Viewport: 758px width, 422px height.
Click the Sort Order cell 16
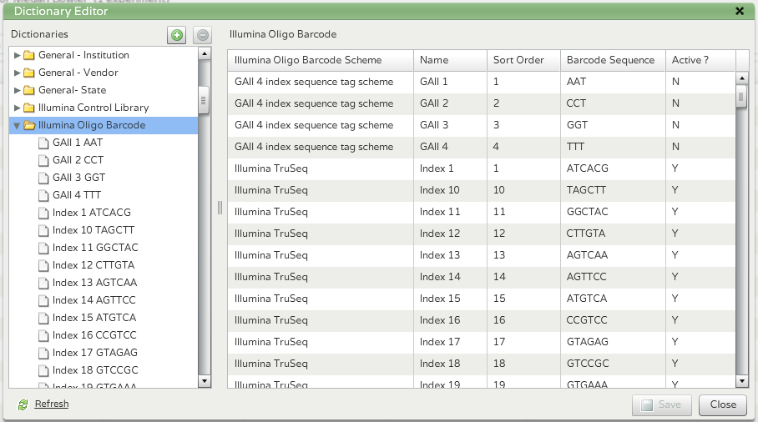523,320
